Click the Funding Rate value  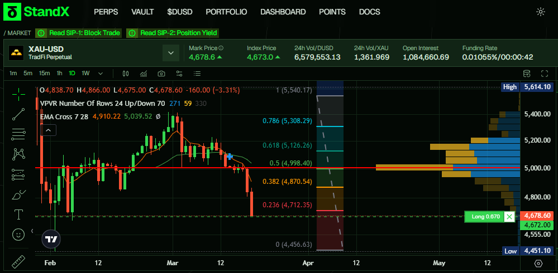pos(498,57)
